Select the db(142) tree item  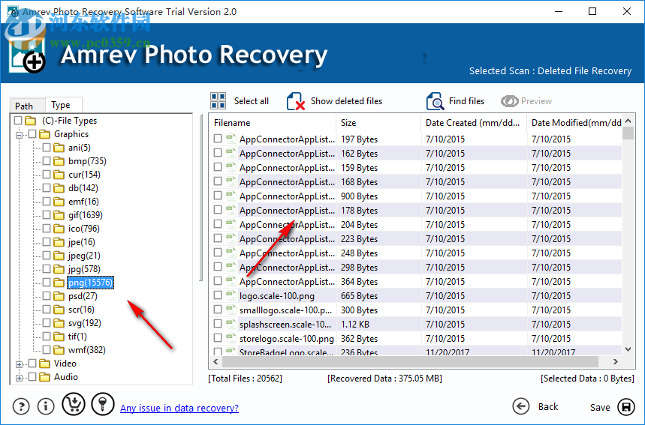83,188
